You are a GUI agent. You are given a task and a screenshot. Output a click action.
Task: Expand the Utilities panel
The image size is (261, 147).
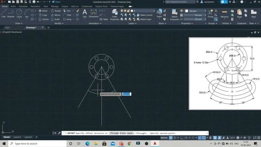point(226,23)
